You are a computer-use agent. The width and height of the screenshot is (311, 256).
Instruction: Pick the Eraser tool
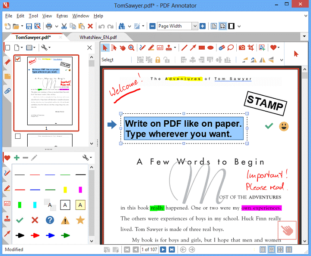click(221, 48)
